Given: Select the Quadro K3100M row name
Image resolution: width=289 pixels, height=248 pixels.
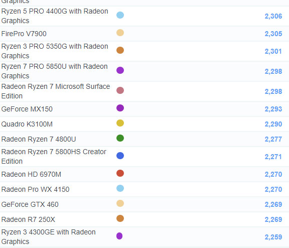Looking at the screenshot, I should (x=27, y=124).
